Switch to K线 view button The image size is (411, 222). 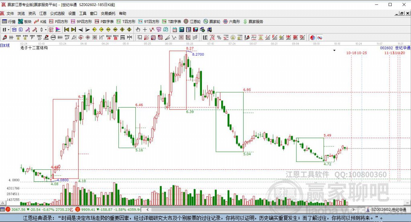point(40,22)
